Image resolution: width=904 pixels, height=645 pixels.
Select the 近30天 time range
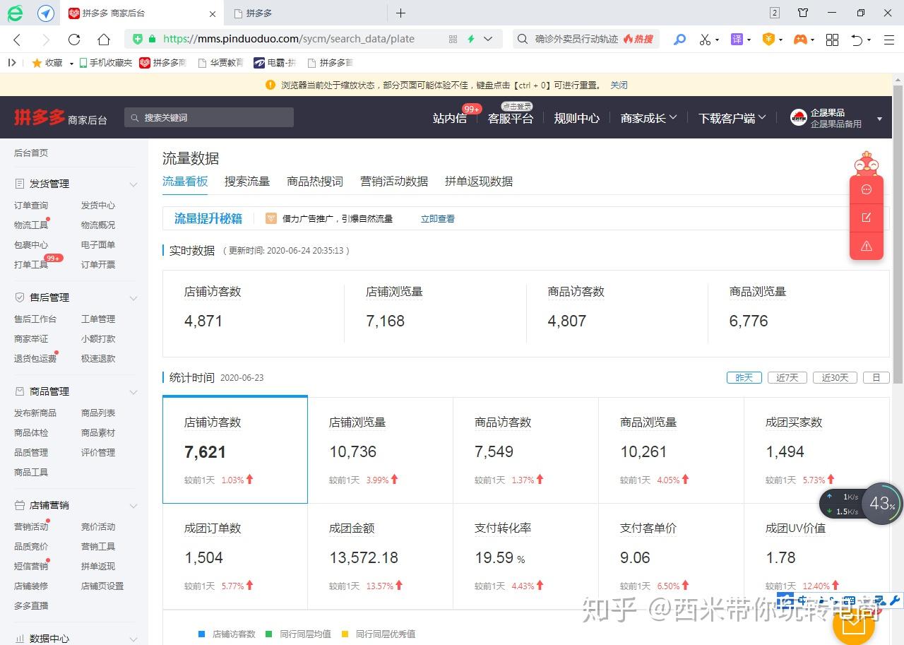point(835,377)
